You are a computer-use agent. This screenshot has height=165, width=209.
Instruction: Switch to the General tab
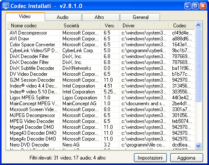pos(140,17)
